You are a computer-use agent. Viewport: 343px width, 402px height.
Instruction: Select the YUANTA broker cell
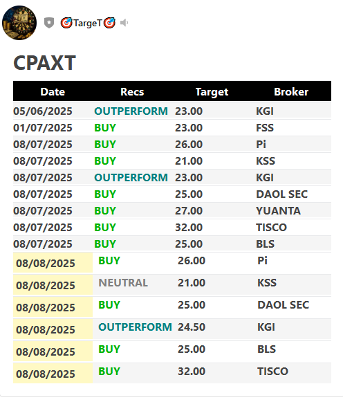(279, 211)
